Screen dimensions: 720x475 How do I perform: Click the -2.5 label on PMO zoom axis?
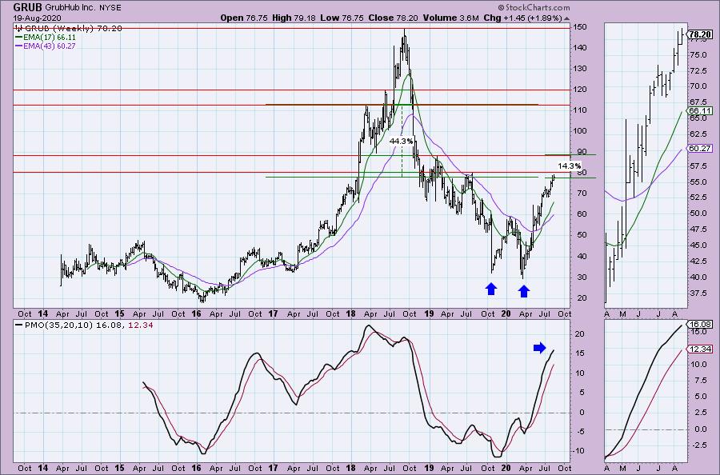699,445
